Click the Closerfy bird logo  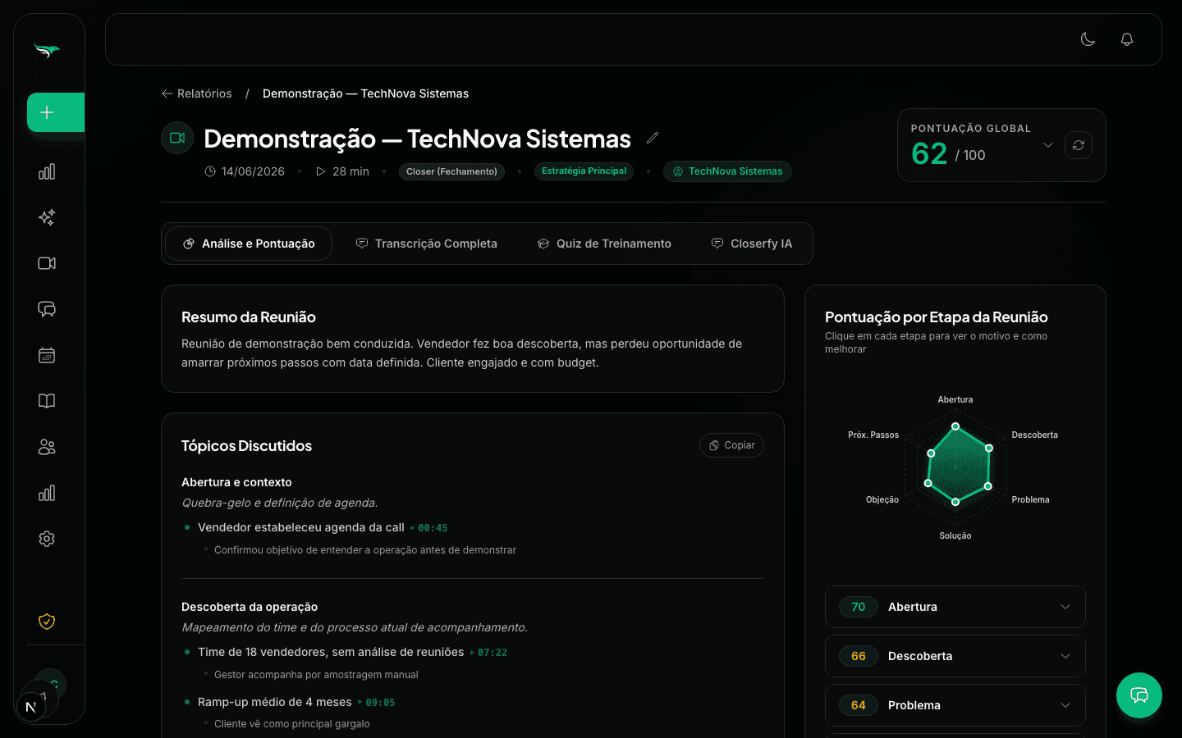coord(47,51)
